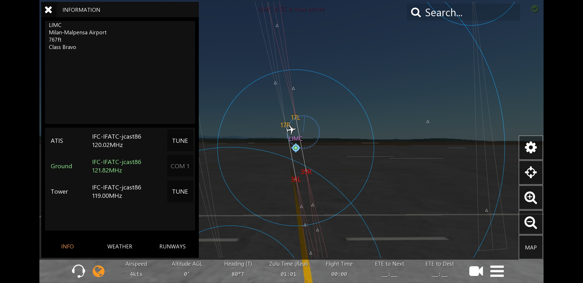Click the Airspeed status readout

point(136,269)
